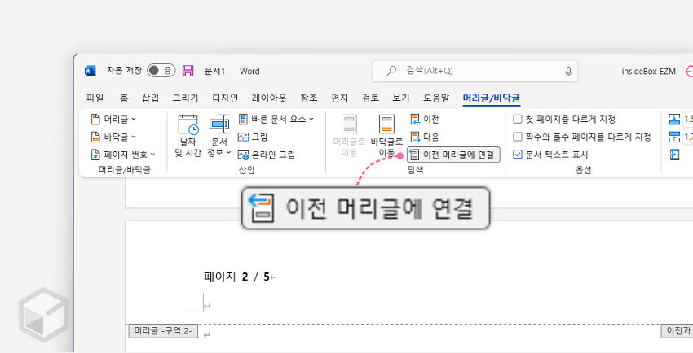Open the 디자인 tab

pos(225,98)
